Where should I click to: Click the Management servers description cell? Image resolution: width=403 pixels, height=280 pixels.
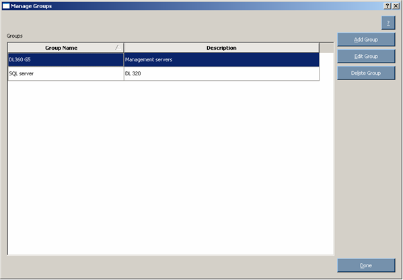[x=221, y=60]
